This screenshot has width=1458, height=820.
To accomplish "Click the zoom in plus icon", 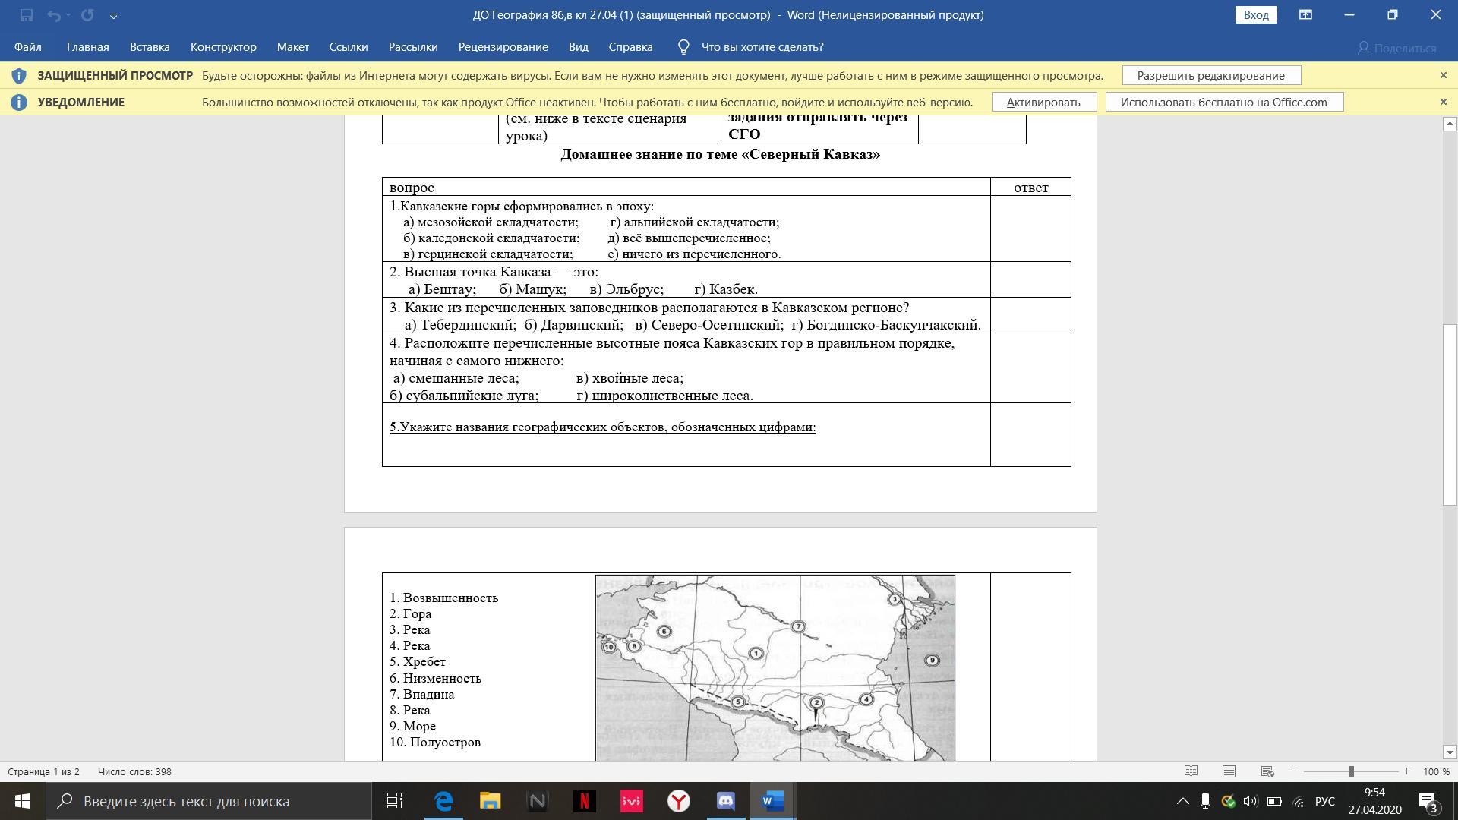I will (x=1406, y=771).
